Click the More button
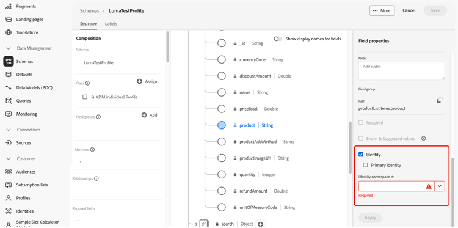 coord(382,10)
